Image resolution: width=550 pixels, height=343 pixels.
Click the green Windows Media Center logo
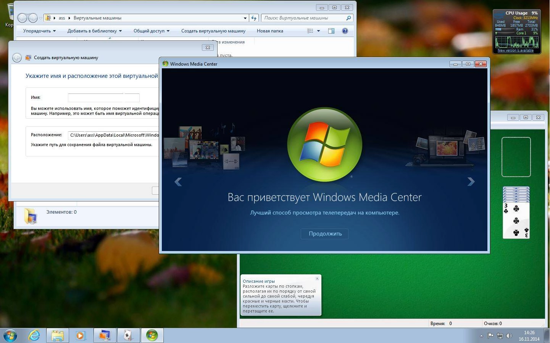click(x=324, y=145)
